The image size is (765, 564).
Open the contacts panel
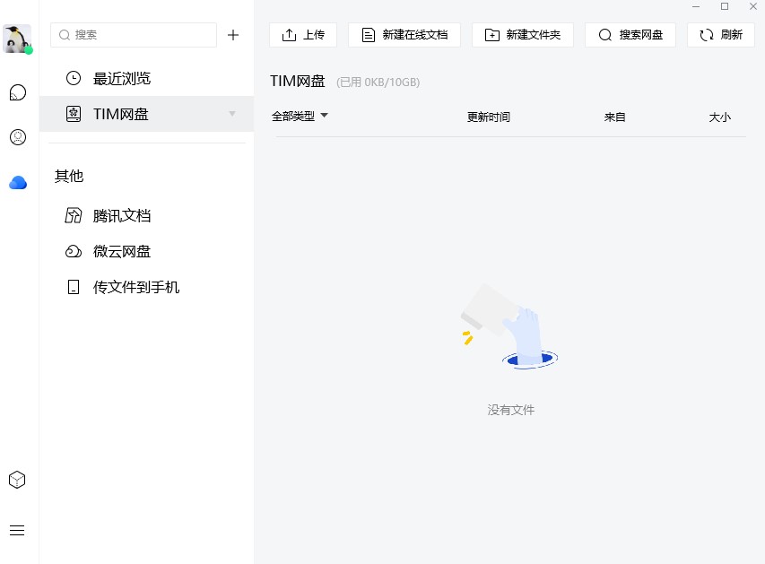click(18, 137)
